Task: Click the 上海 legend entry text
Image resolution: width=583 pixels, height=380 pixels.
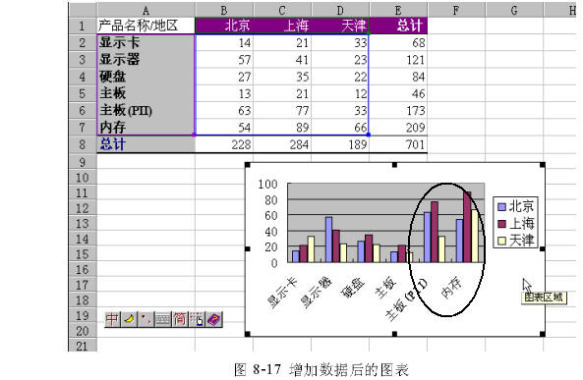Action: pyautogui.click(x=521, y=224)
